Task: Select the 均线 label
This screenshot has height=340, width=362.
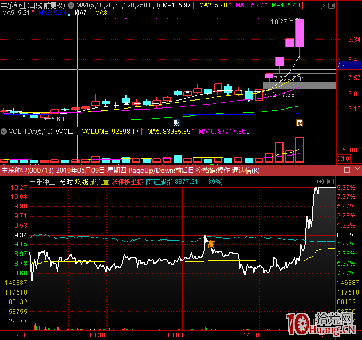Action: pyautogui.click(x=81, y=182)
